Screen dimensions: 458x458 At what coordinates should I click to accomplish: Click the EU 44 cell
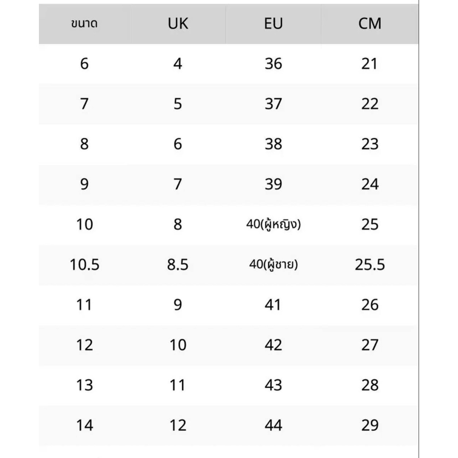click(273, 425)
